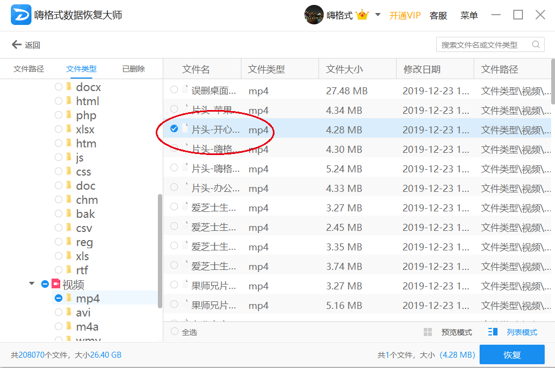Click the docx folder icon
This screenshot has height=368, width=555.
(x=69, y=87)
